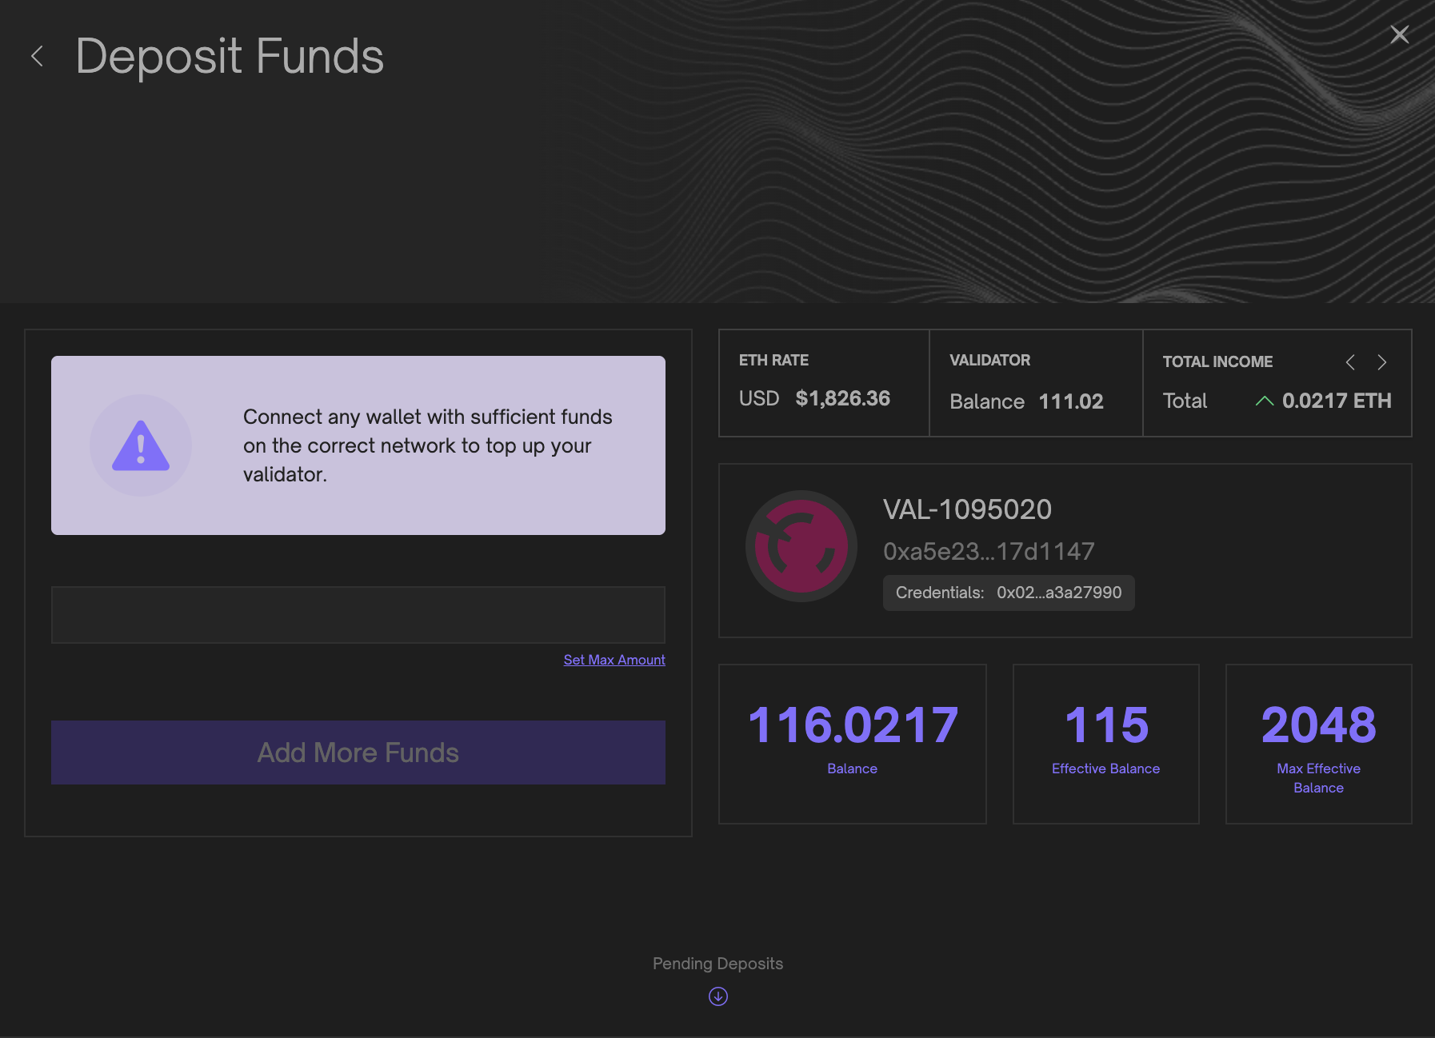
Task: Click validator address 0xa5e23...17d1147
Action: click(x=989, y=551)
